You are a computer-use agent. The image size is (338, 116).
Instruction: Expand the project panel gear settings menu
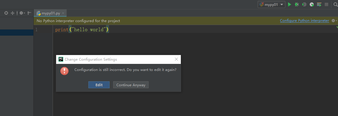pos(22,13)
